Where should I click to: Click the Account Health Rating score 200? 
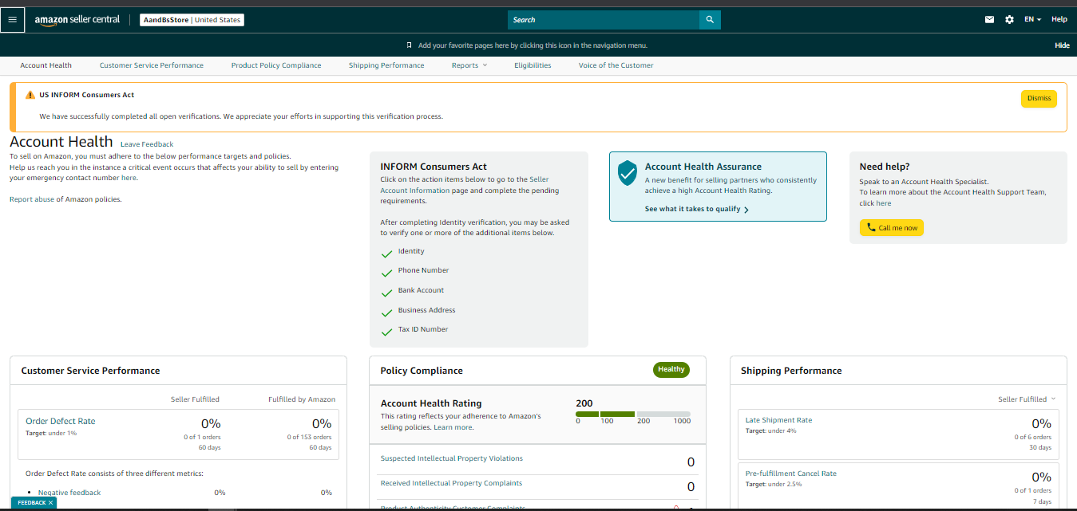pyautogui.click(x=584, y=403)
